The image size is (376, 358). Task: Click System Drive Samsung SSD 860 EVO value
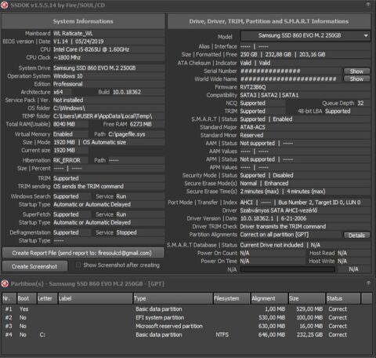click(95, 68)
